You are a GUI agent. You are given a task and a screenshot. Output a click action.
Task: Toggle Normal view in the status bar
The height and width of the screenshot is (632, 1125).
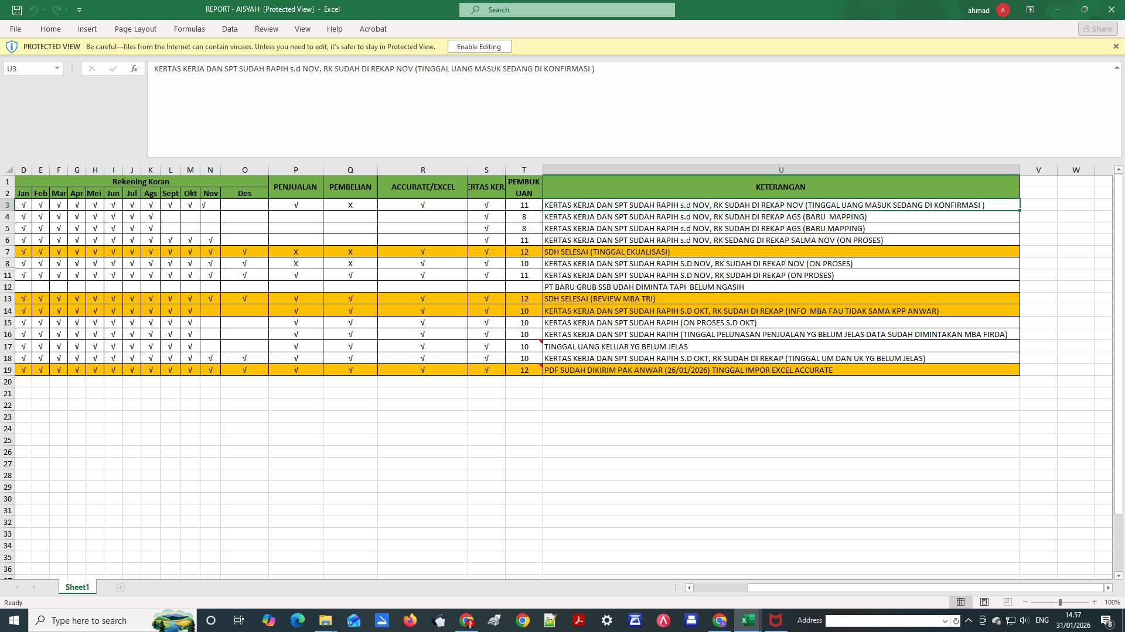[x=960, y=602]
